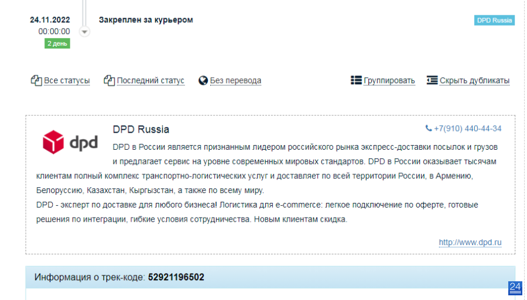Open the Все статусы link
Screen dimensions: 527x300
coord(67,81)
